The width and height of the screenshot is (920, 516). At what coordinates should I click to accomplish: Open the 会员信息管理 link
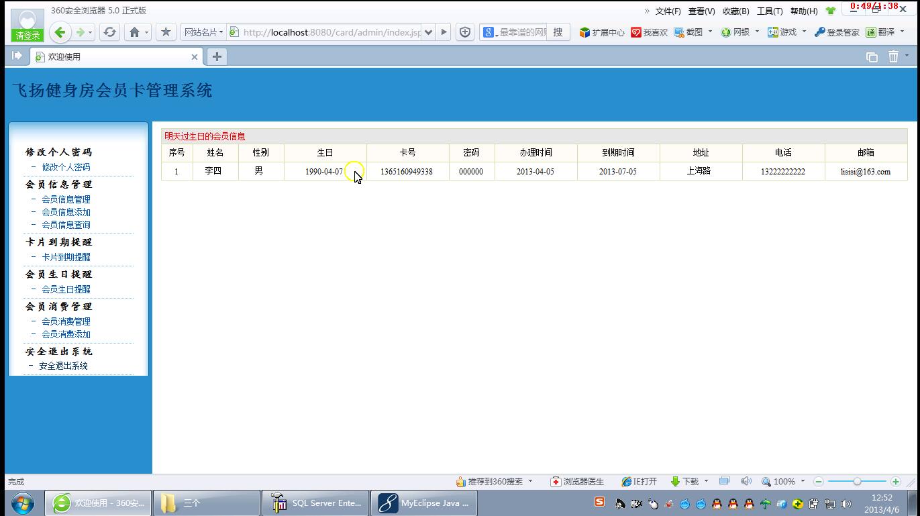tap(66, 199)
